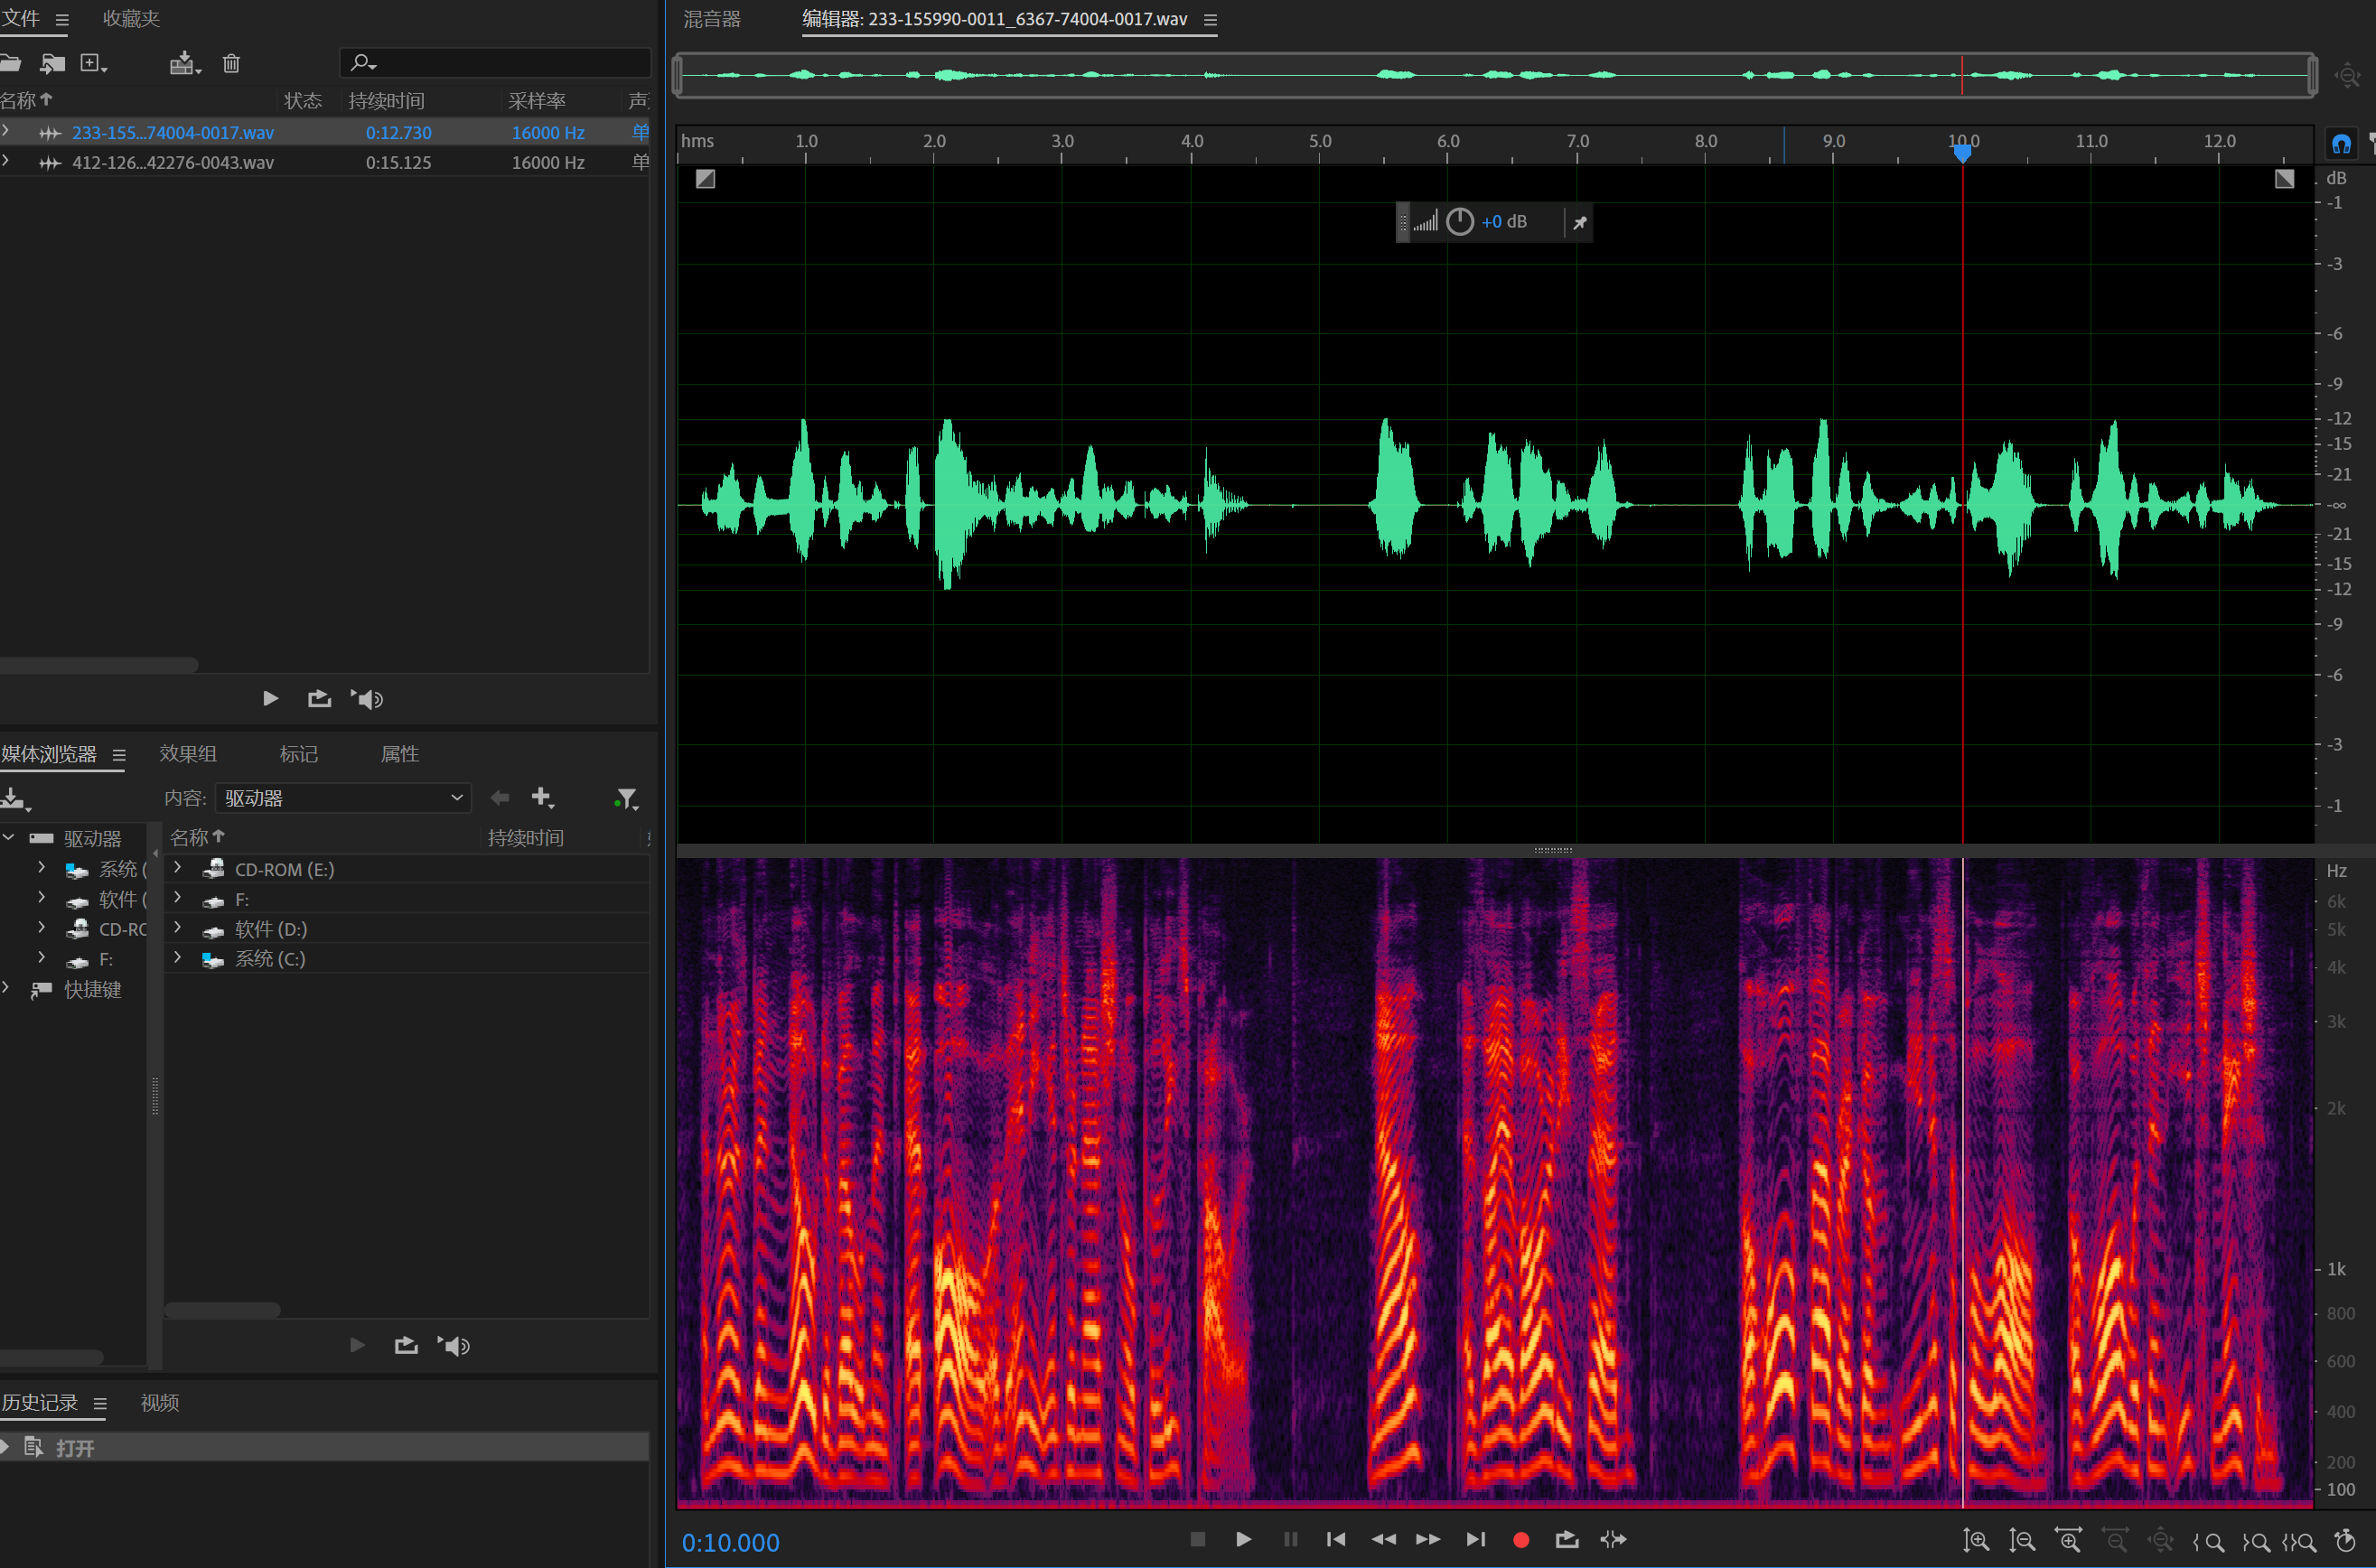Pin the volume HUD overlay

(1579, 222)
